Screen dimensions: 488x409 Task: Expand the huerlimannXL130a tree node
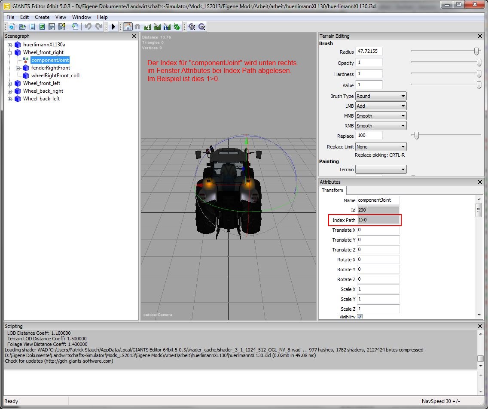[x=10, y=45]
